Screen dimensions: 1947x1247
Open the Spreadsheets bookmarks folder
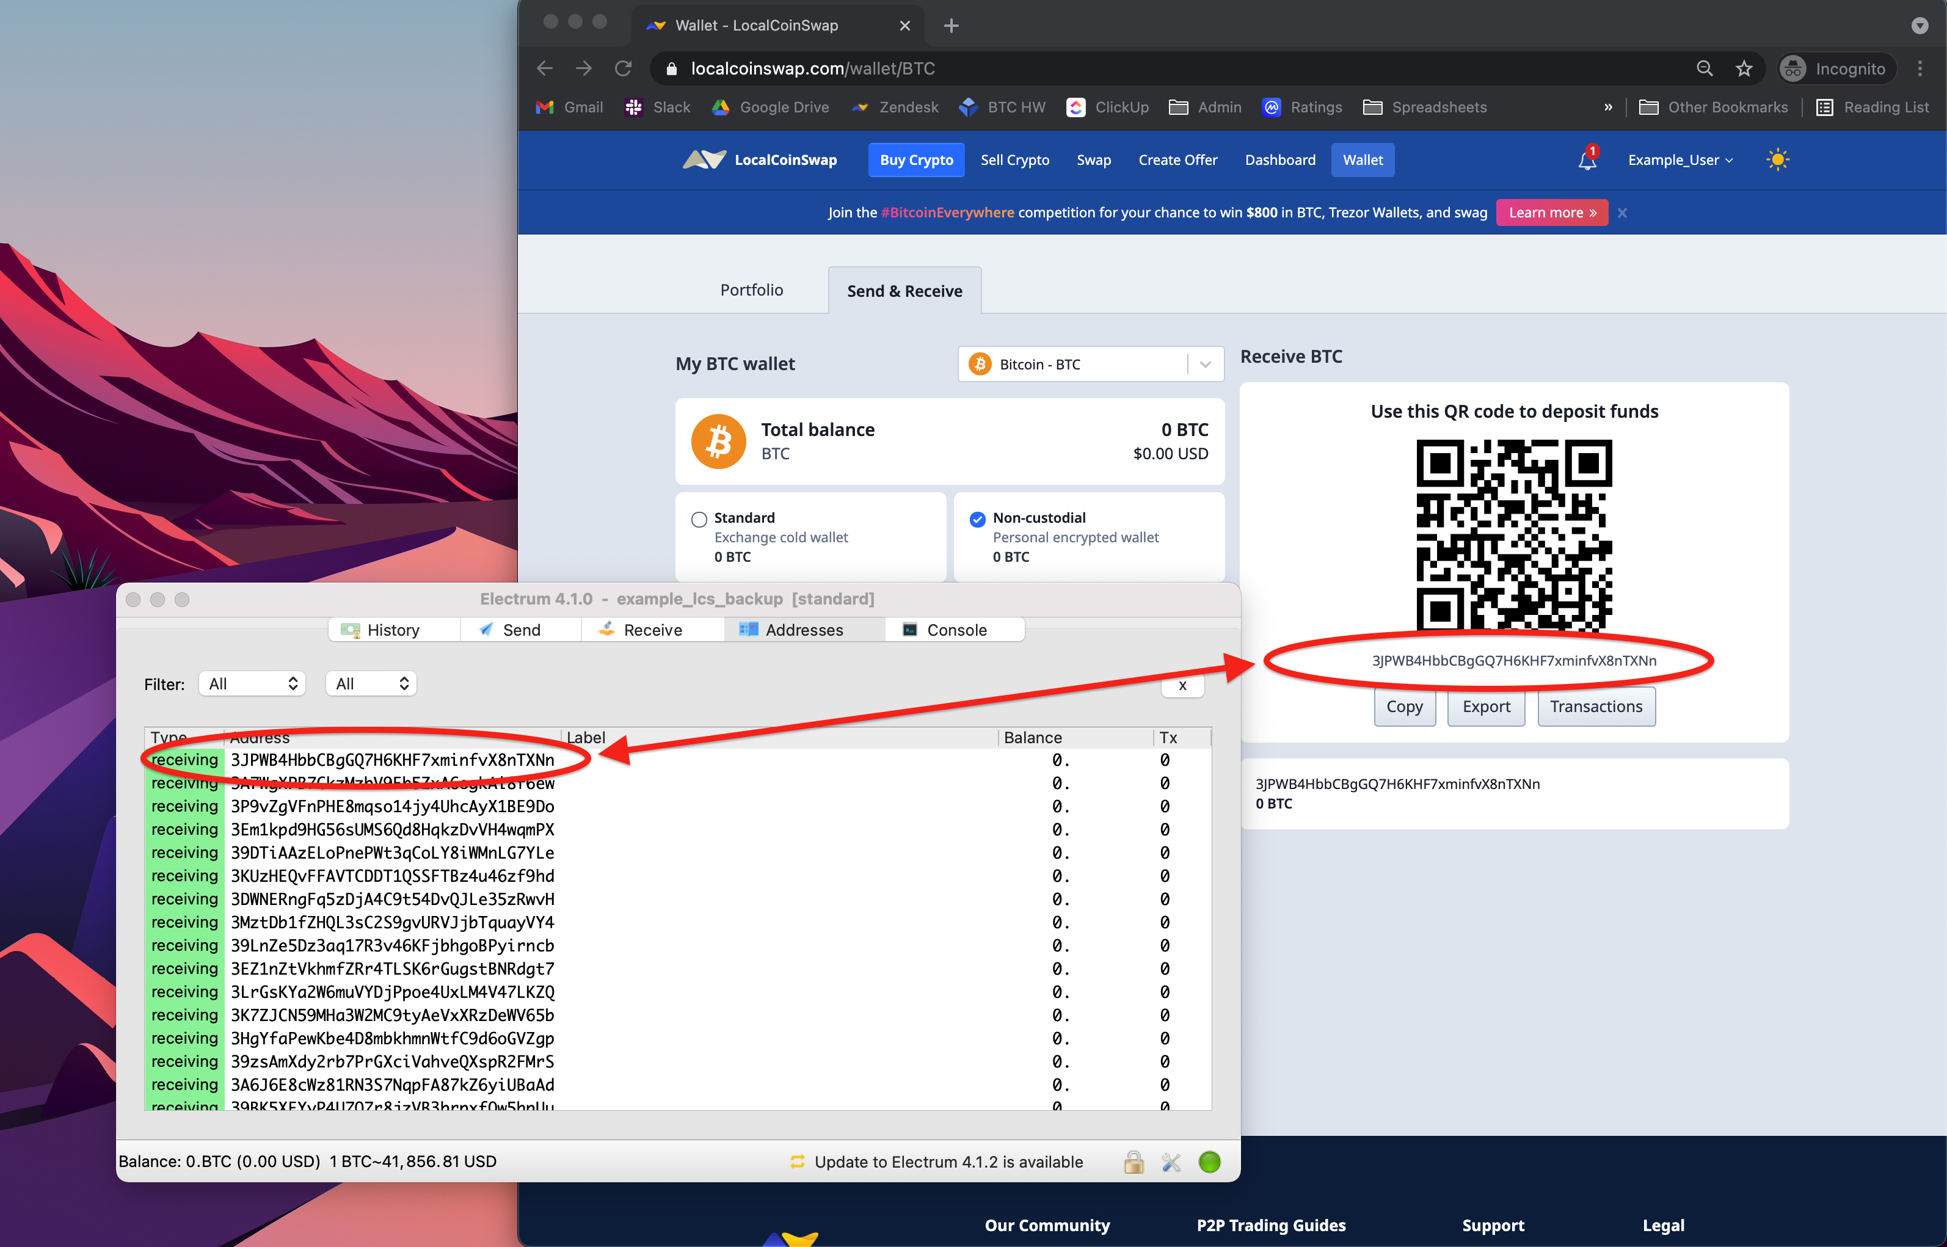[1425, 107]
